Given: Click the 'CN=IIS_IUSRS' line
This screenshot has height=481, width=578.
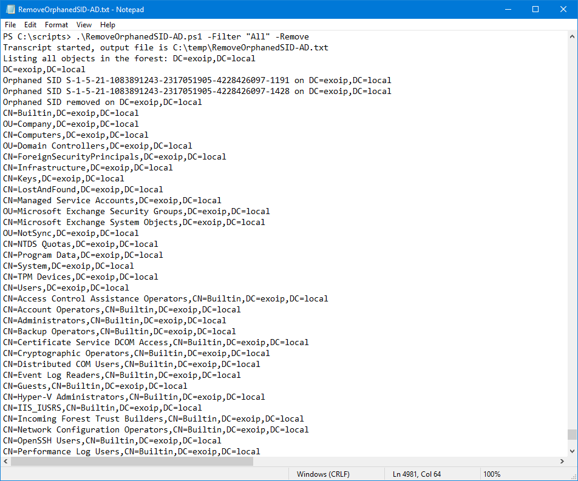Looking at the screenshot, I should (x=103, y=408).
